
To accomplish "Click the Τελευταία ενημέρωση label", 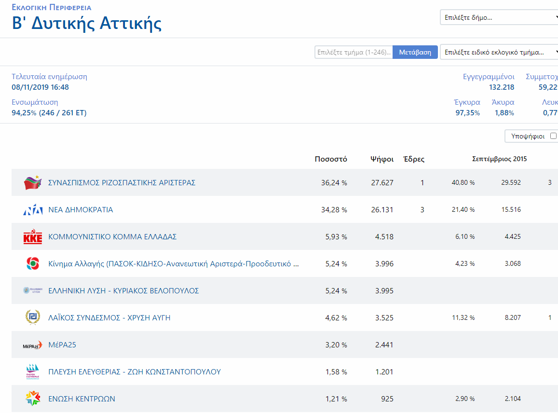I will [x=50, y=77].
